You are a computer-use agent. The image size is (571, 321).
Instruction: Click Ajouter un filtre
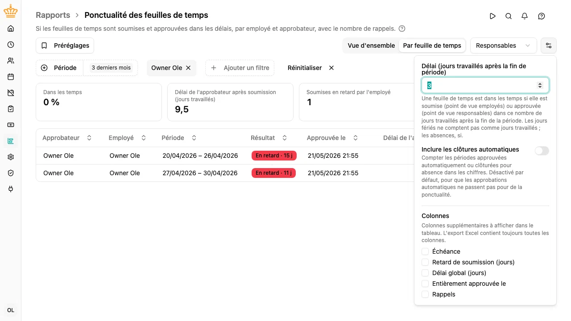tap(240, 68)
